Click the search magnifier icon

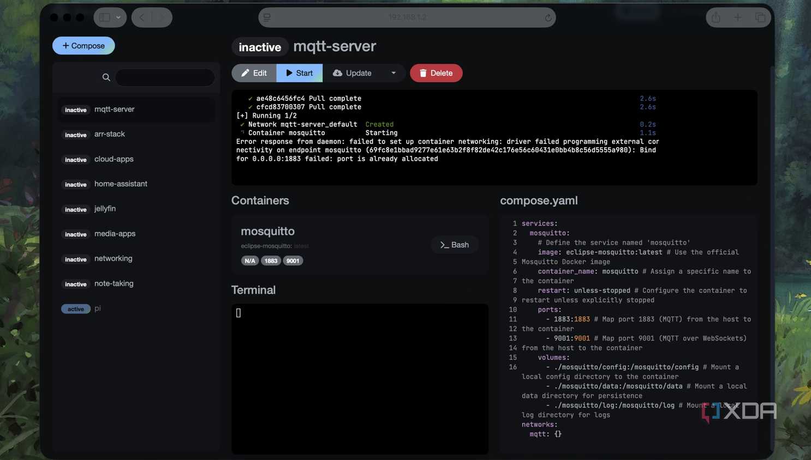tap(106, 77)
